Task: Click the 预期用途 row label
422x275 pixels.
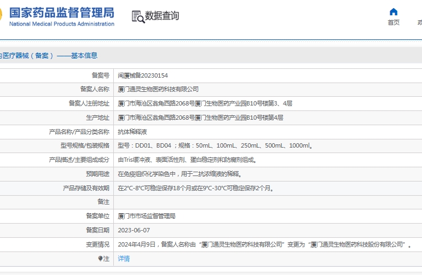Action: [97, 174]
